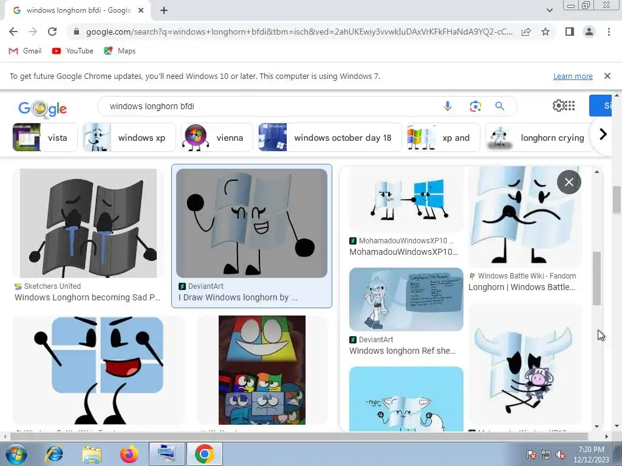Select the xp and suggestion chip

coord(443,137)
